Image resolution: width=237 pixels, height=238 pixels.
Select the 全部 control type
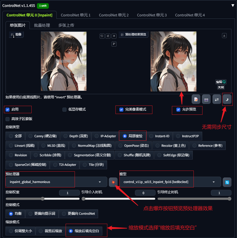(x=15, y=136)
